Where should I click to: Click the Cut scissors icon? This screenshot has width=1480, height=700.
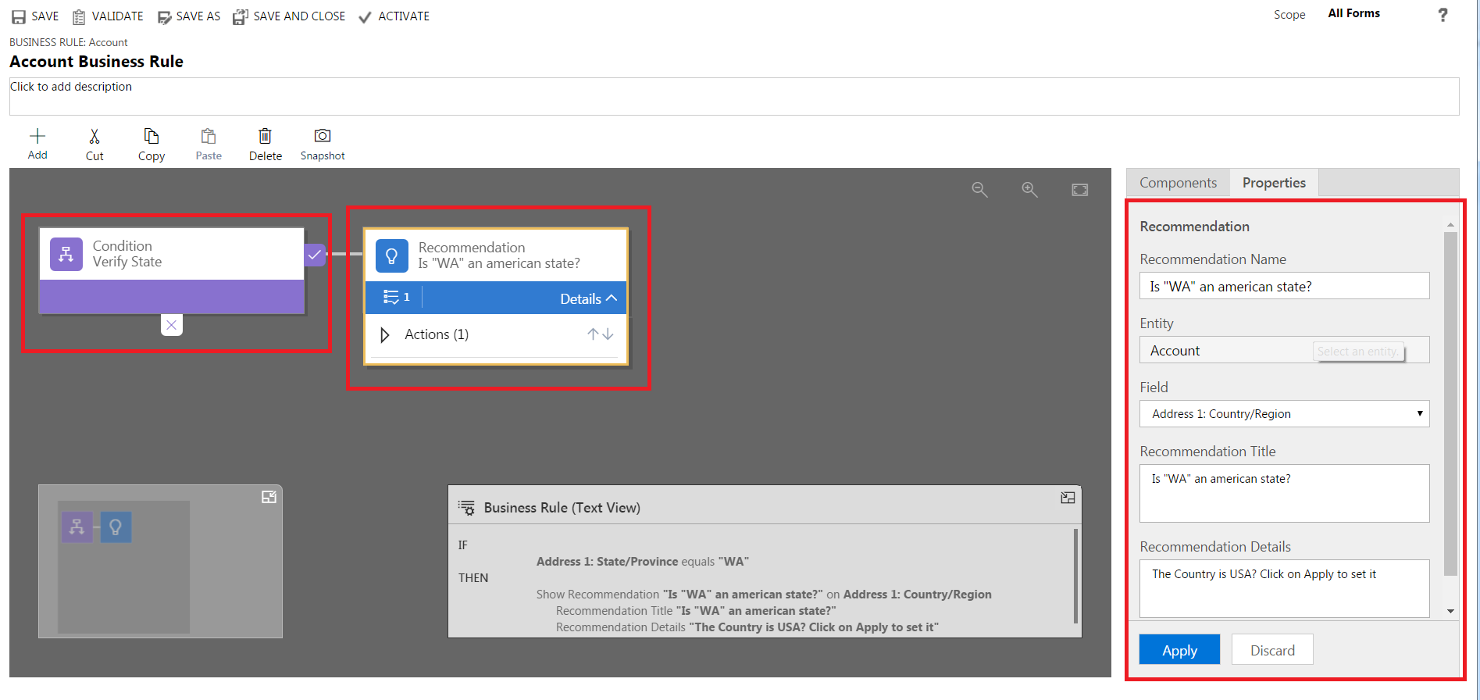(x=95, y=137)
